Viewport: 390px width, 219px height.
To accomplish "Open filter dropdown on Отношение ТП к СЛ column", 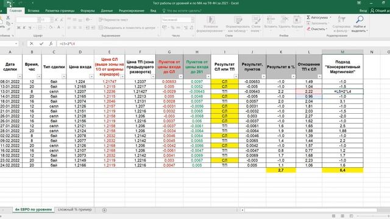I will [x=319, y=77].
